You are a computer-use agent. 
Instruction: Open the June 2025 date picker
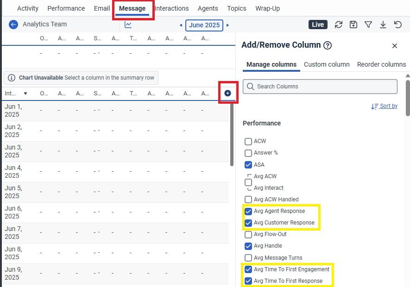(x=204, y=25)
